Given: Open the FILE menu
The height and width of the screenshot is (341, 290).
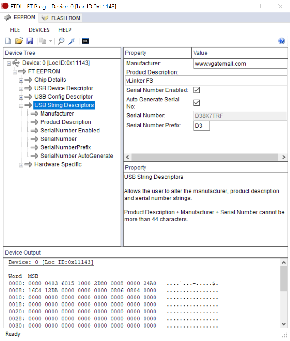Looking at the screenshot, I should click(x=15, y=30).
